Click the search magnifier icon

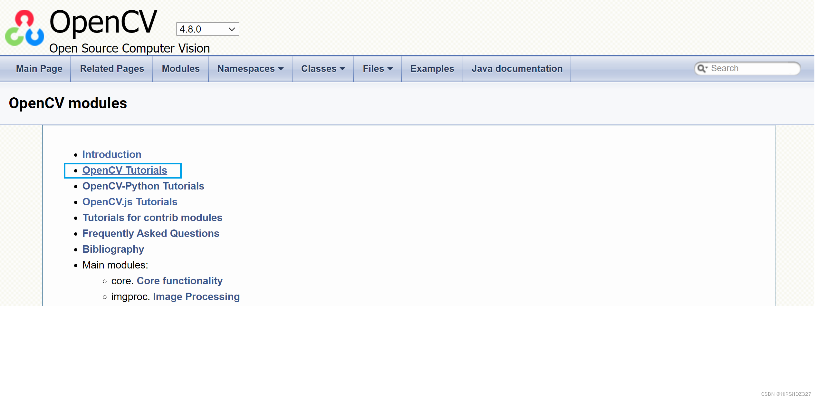tap(702, 68)
